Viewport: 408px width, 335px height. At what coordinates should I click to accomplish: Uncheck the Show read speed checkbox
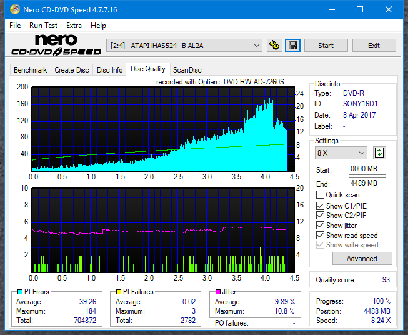[x=320, y=235]
